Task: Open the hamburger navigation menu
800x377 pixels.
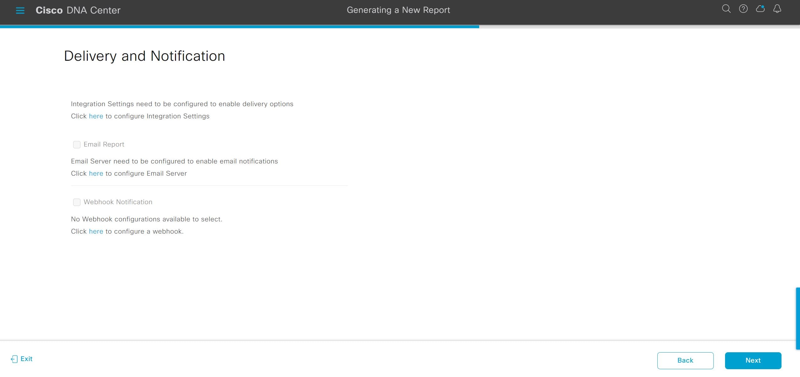Action: (x=20, y=10)
